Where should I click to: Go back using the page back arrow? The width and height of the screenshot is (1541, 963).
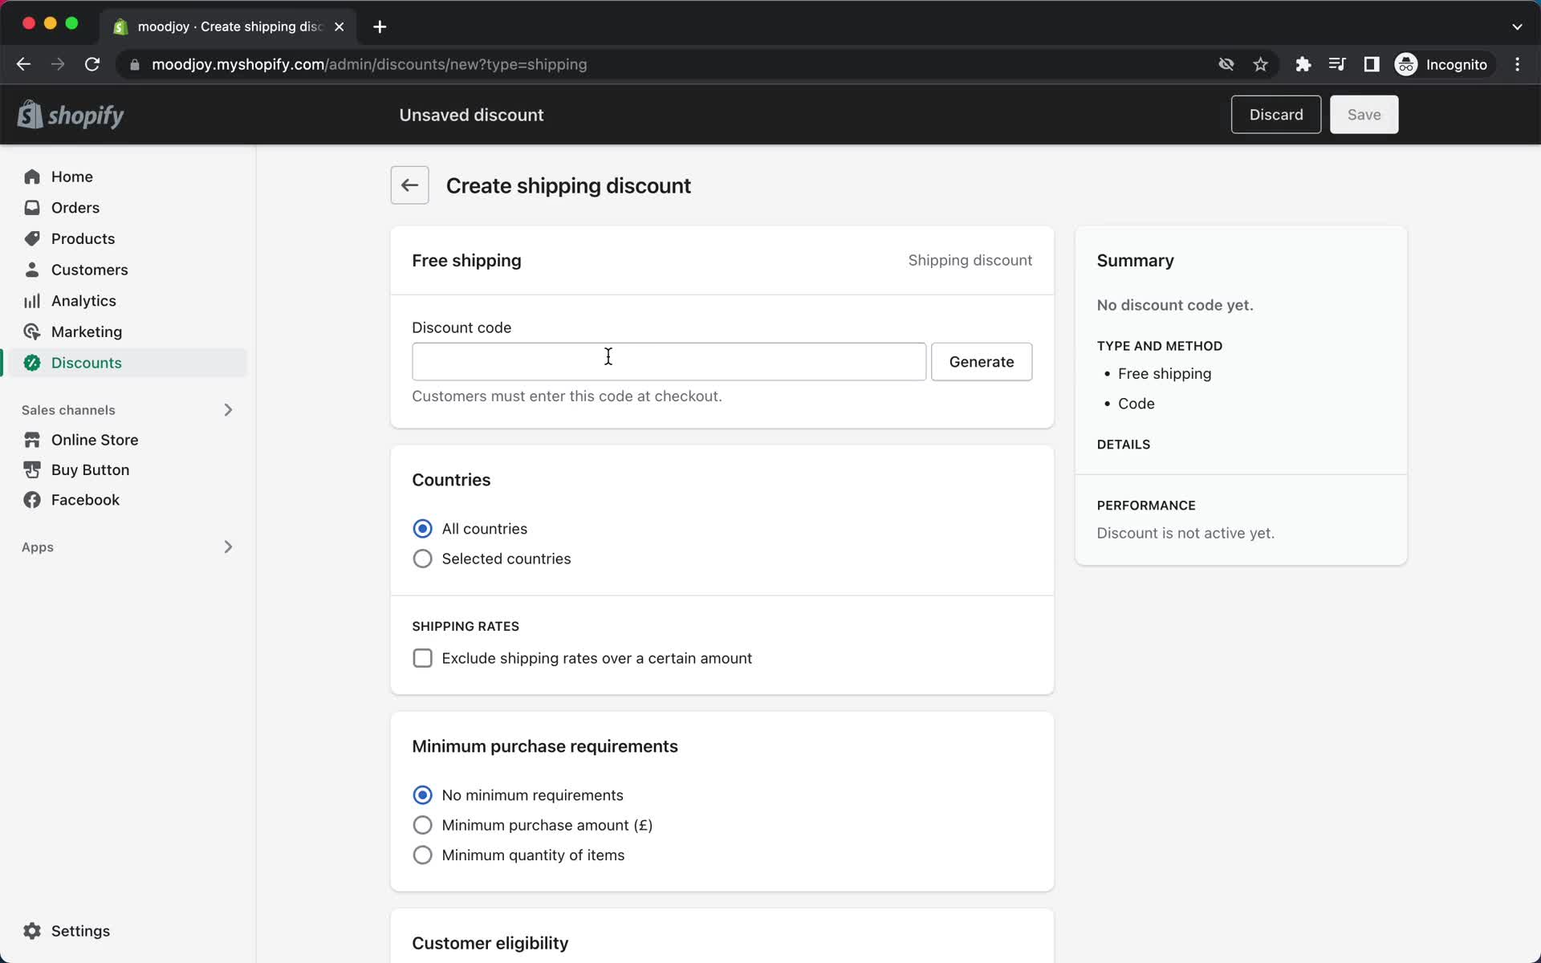[x=409, y=185]
